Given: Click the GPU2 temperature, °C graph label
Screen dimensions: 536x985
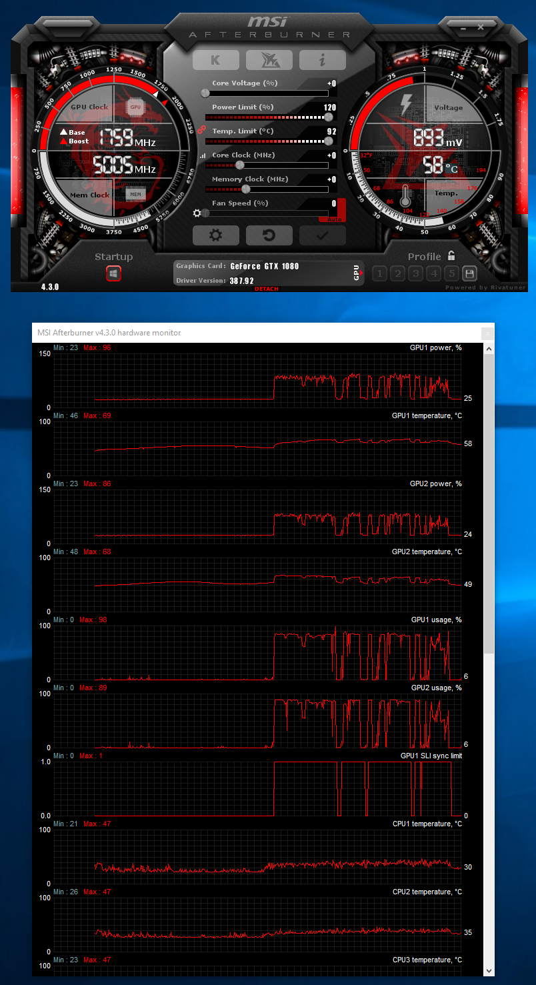Looking at the screenshot, I should point(427,552).
